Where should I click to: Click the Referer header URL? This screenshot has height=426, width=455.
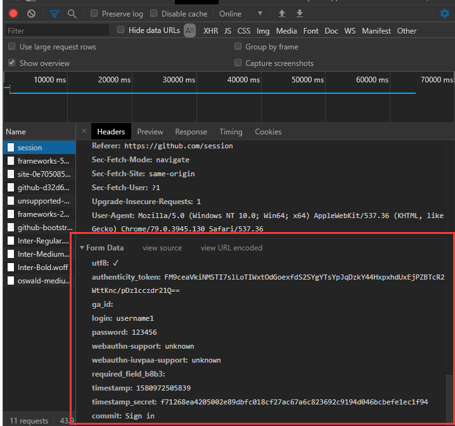[179, 146]
